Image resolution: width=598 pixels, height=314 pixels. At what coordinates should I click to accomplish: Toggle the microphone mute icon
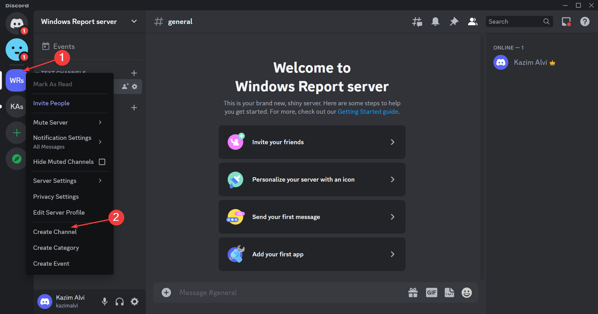(105, 302)
